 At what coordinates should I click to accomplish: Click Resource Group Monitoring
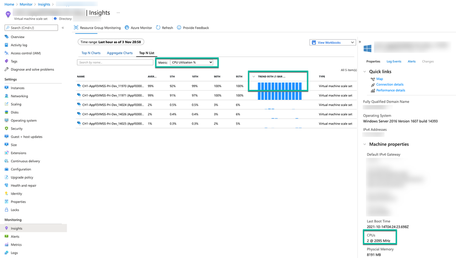(97, 28)
